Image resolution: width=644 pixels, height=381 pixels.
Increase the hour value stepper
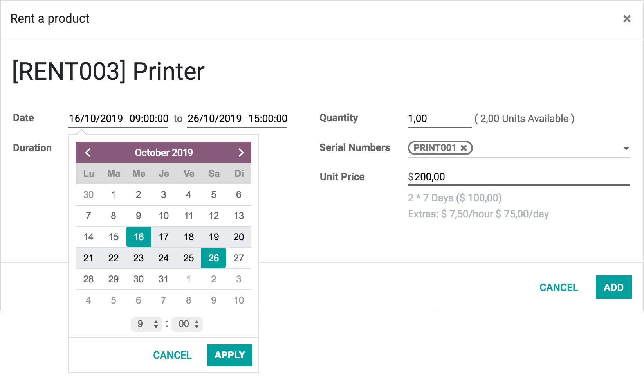(156, 321)
